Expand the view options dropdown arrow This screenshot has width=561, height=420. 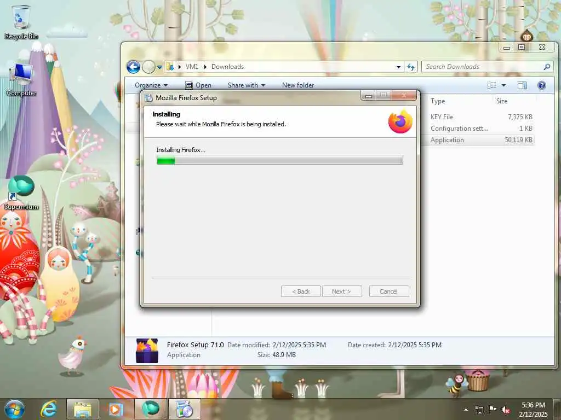[504, 85]
